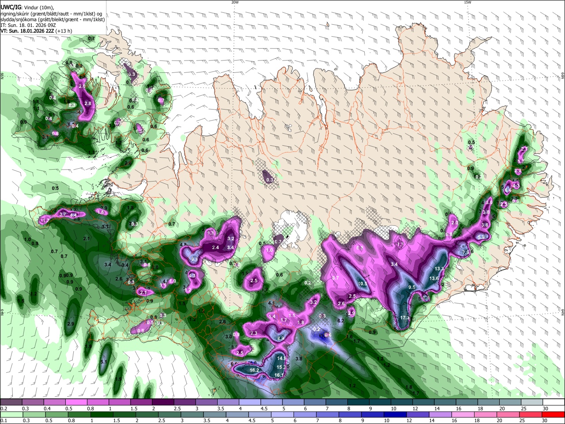The height and width of the screenshot is (424, 565).
Task: Click the 'rigning/skúrir' legend description line
Action: (51, 13)
